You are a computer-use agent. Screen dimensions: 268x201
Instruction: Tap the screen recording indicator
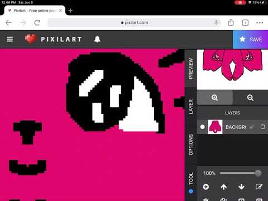point(240,2)
